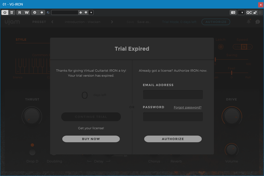Enable Read automation (R) button

(x=20, y=12)
